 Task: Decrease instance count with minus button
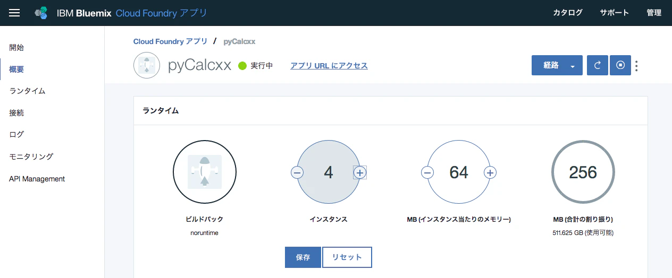(x=297, y=172)
